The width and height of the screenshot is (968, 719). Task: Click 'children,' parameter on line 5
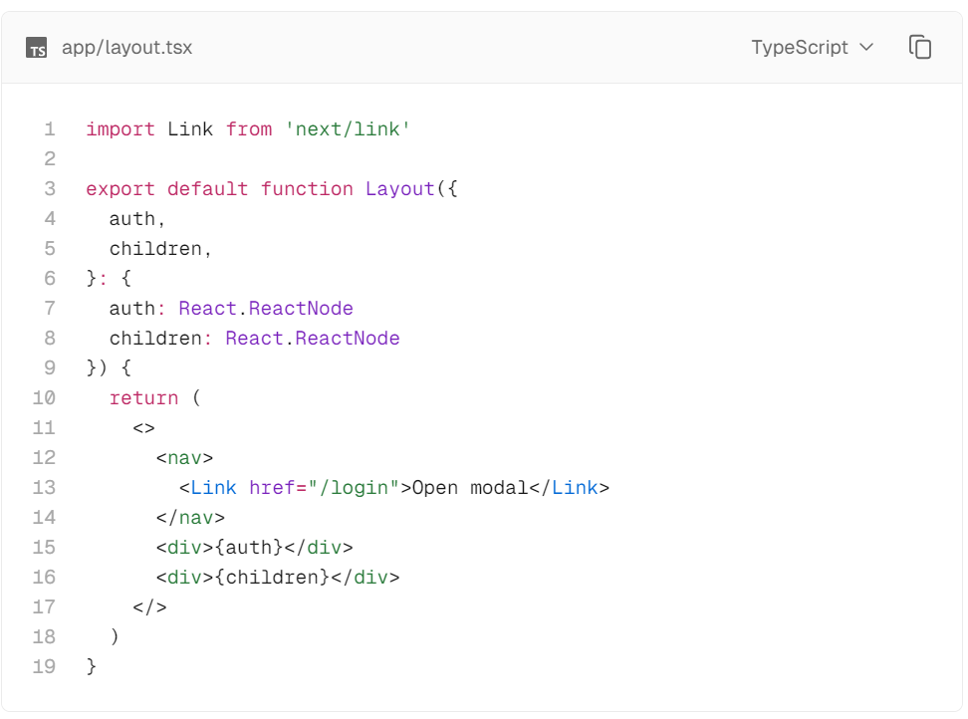click(160, 249)
